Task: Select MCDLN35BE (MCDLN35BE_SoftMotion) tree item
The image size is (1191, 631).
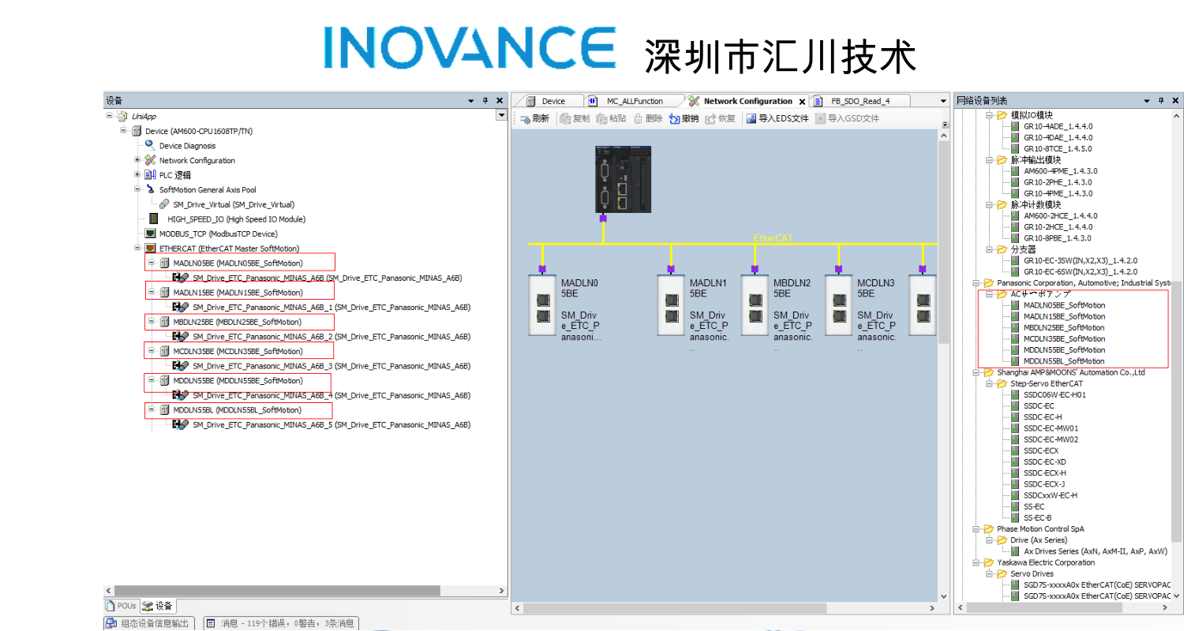Action: click(238, 351)
